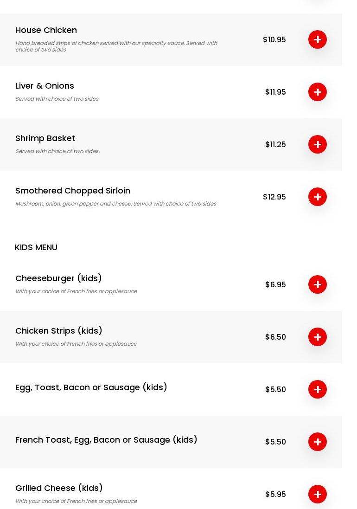
Task: Open the Chicken Strips (kids) title
Action: click(x=59, y=331)
